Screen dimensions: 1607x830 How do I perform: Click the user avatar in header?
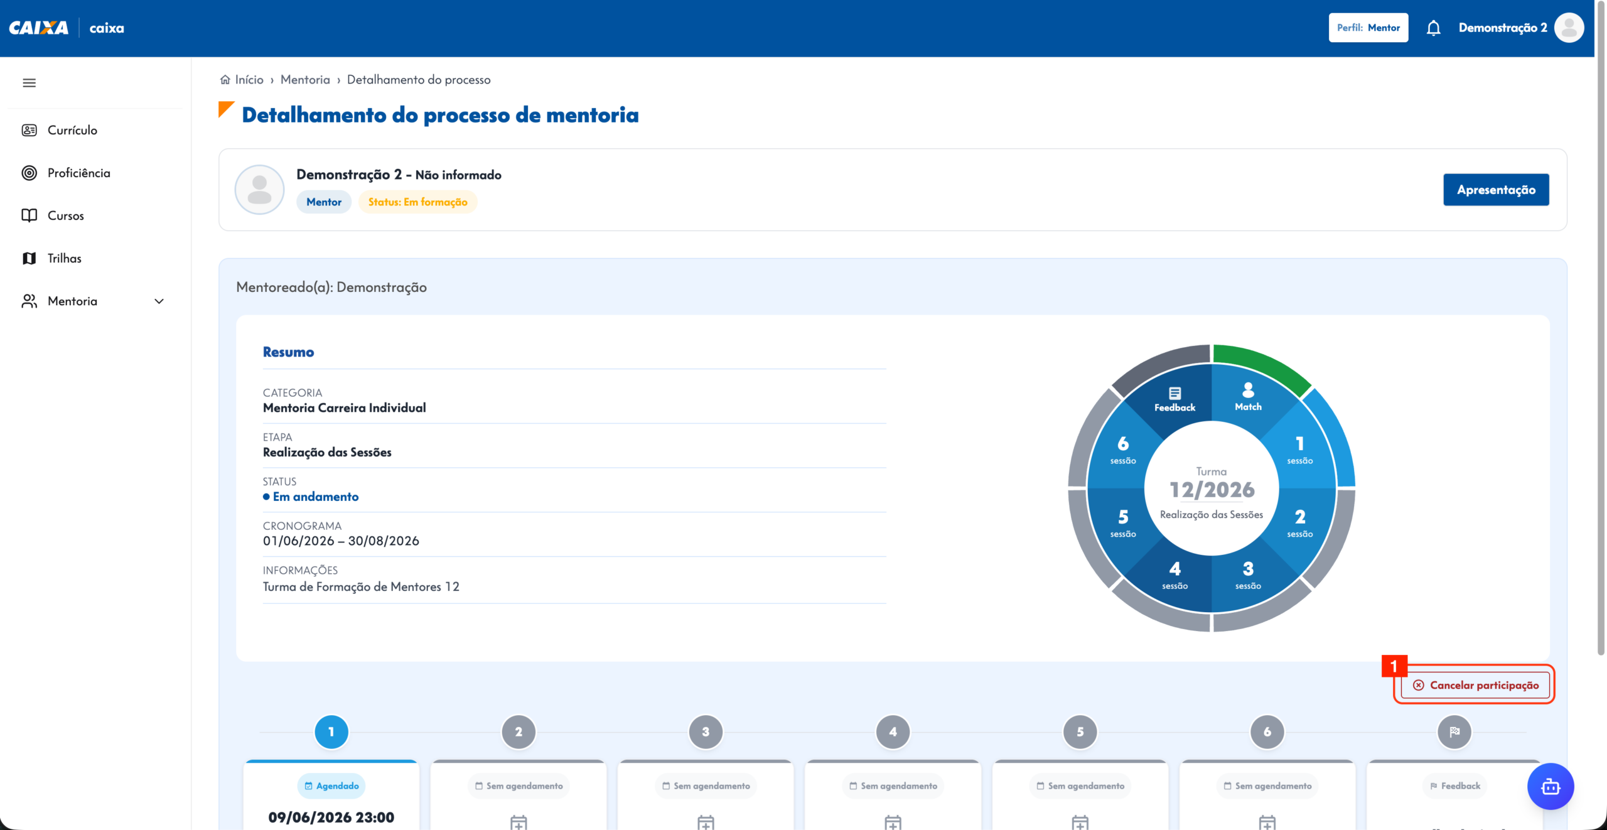tap(1569, 28)
